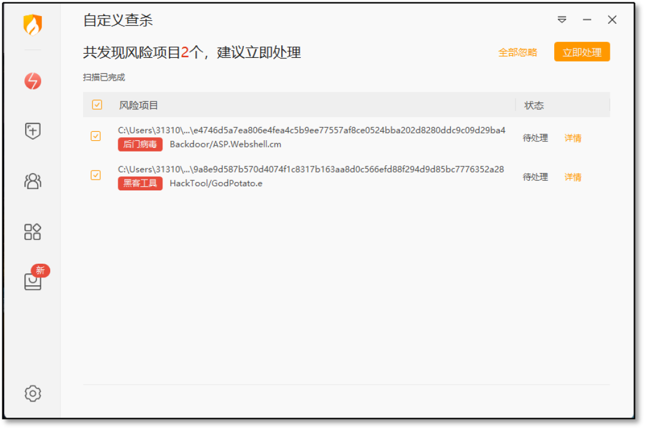
Task: Click the 风险项目 column header
Action: (138, 105)
